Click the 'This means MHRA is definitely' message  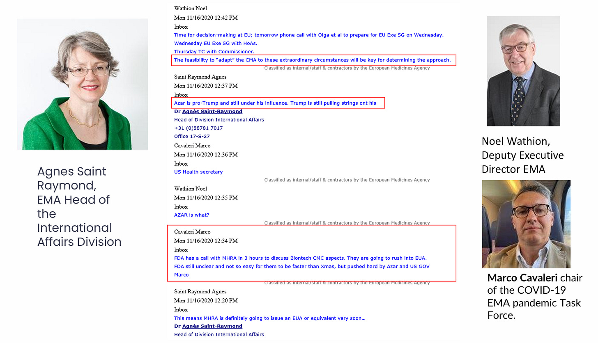(270, 318)
